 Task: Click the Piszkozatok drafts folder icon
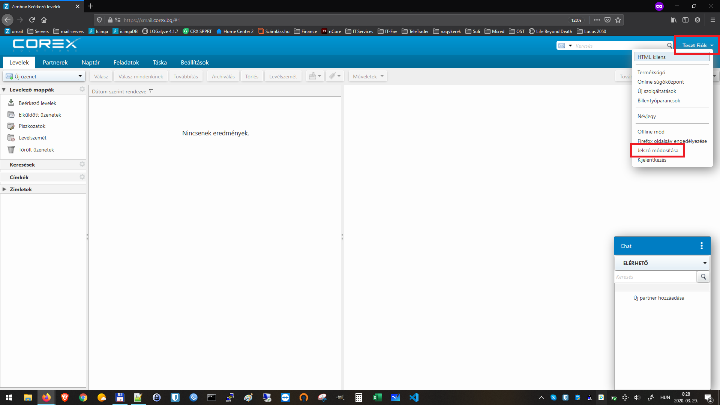11,126
